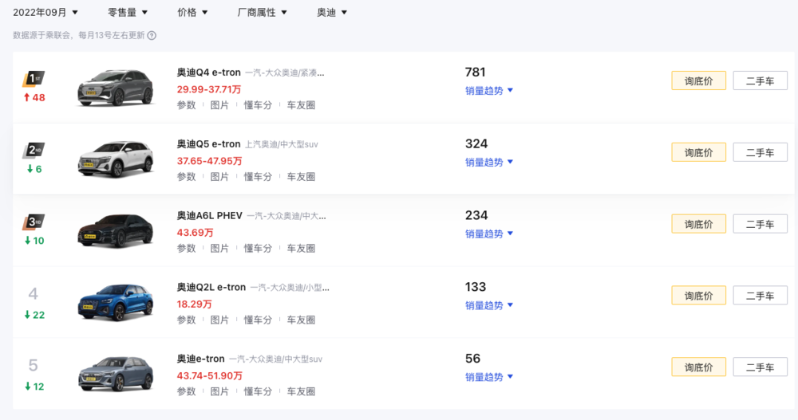Screen dimensions: 798x420
Task: Click 二手车 for 奥迪Q2L e-tron
Action: pyautogui.click(x=760, y=296)
